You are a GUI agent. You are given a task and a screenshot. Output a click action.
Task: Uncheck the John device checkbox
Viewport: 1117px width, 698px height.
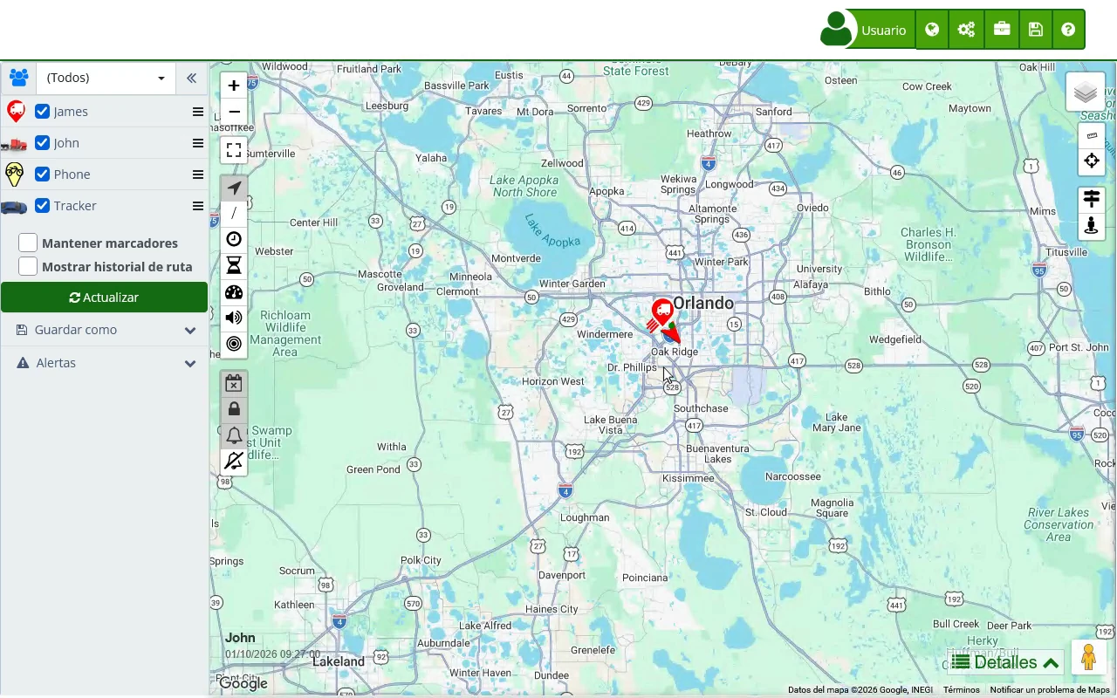click(x=42, y=143)
